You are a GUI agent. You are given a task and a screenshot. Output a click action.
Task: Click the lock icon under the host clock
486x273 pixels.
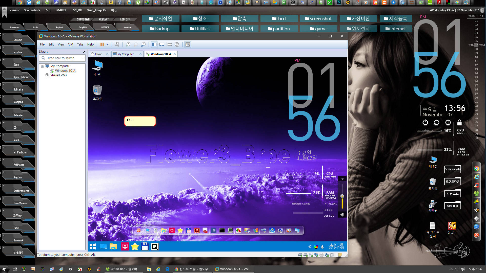(x=459, y=123)
